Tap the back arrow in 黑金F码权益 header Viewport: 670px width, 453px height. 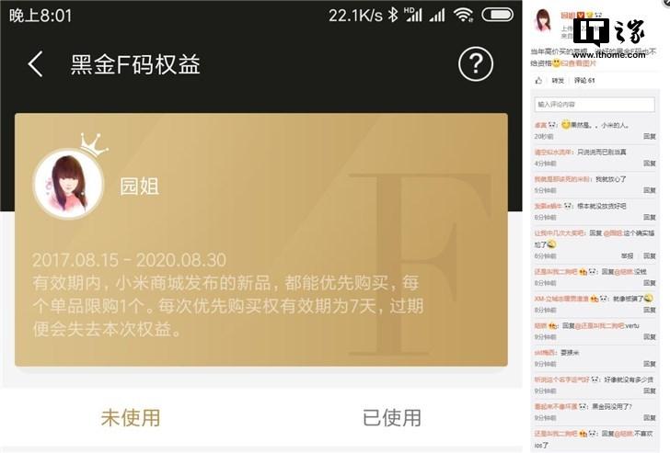point(36,64)
